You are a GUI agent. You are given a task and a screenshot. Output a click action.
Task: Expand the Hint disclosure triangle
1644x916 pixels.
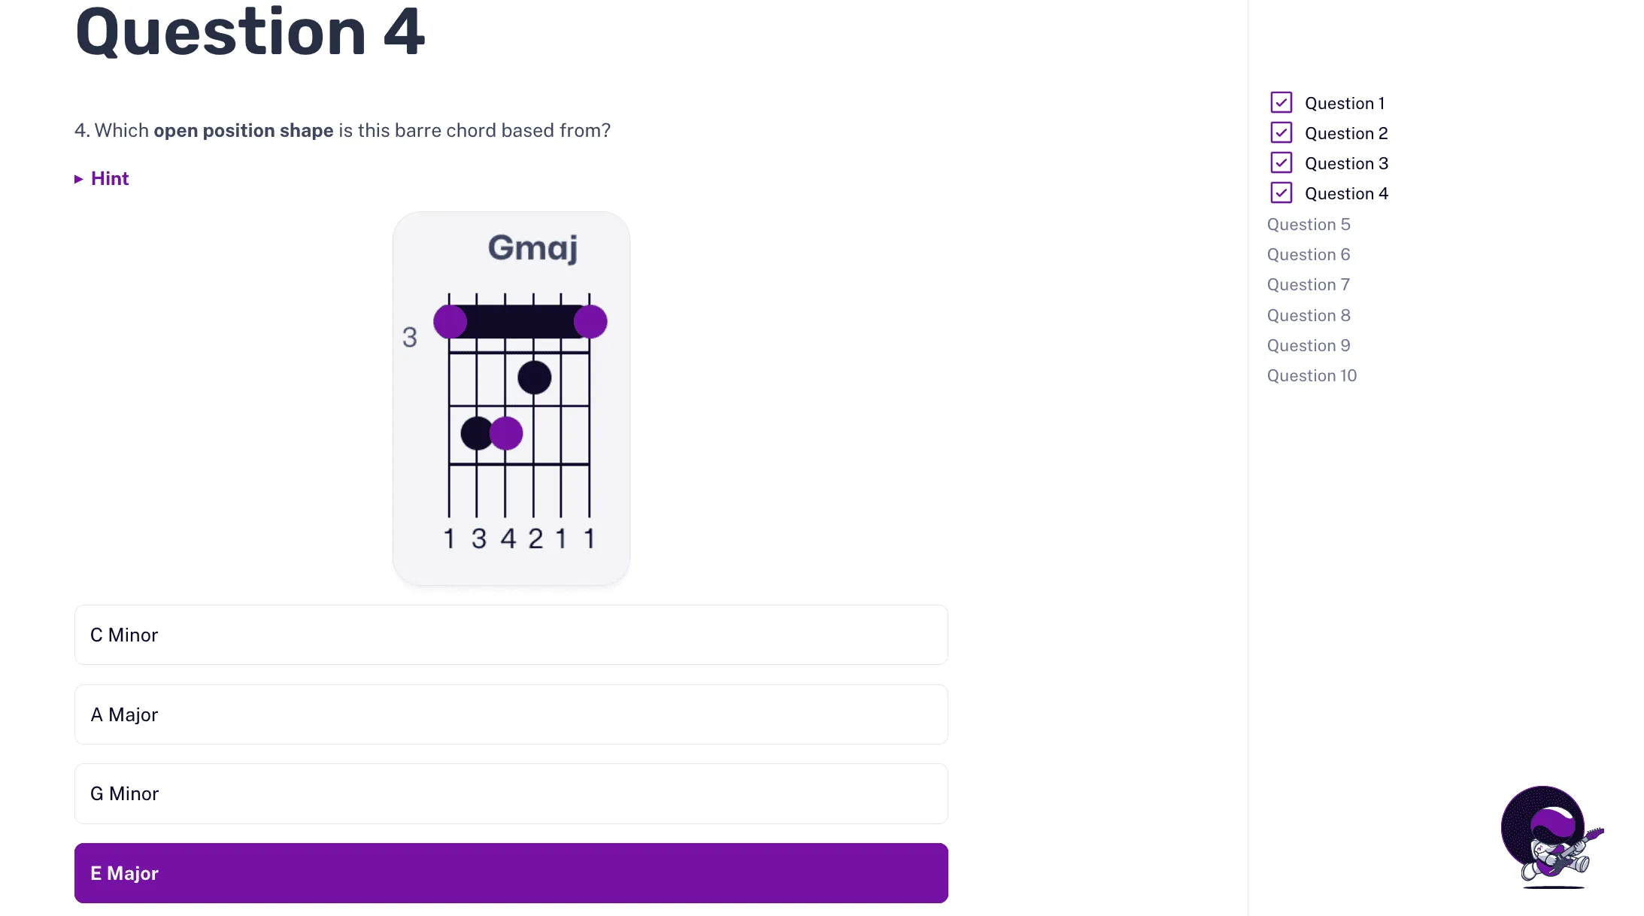(x=80, y=178)
